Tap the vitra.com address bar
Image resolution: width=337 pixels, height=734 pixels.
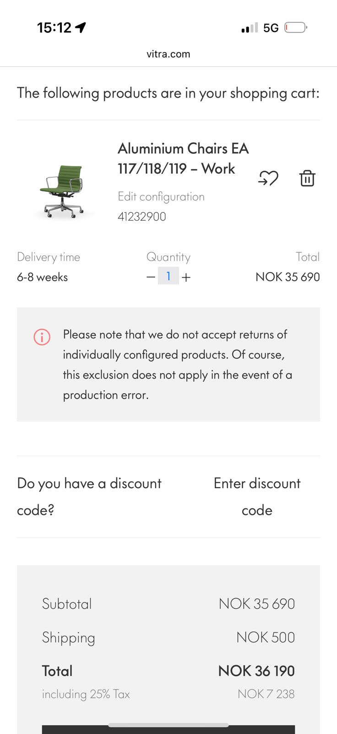point(168,54)
